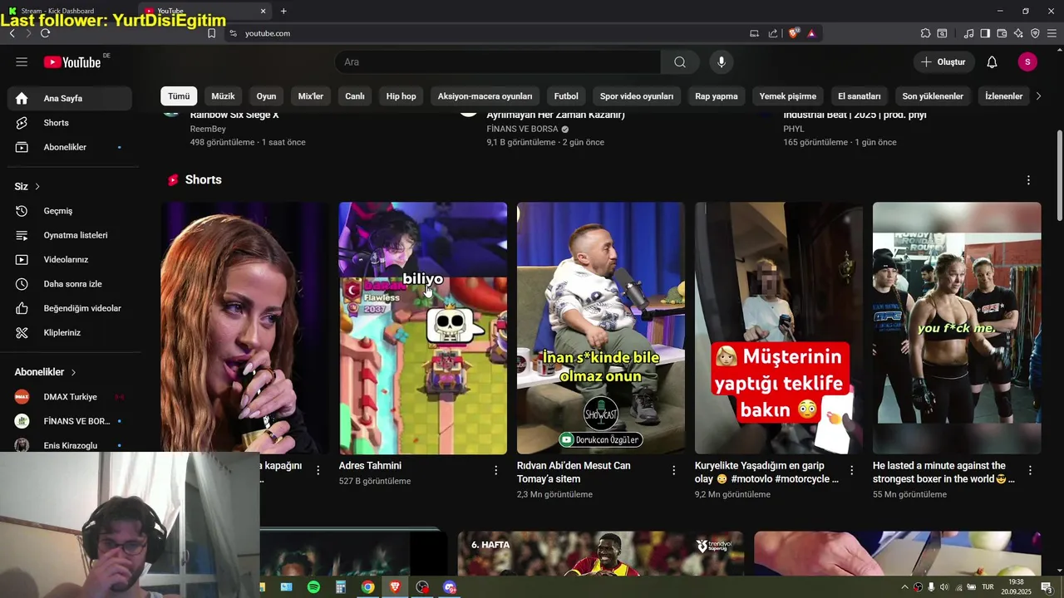Select Aksiyon-macera oyunları chip

coord(485,96)
